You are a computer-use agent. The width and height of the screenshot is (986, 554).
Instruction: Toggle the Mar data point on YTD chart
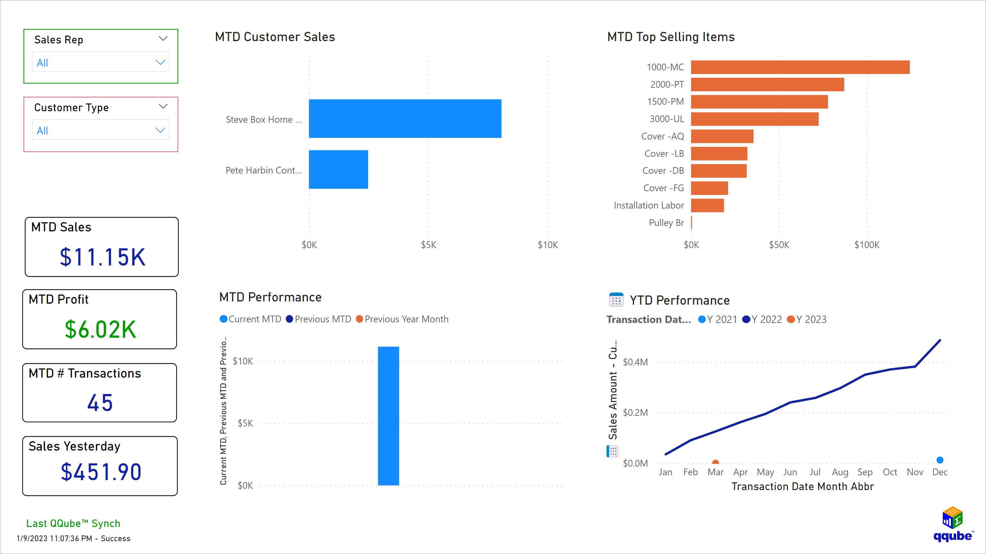[716, 461]
